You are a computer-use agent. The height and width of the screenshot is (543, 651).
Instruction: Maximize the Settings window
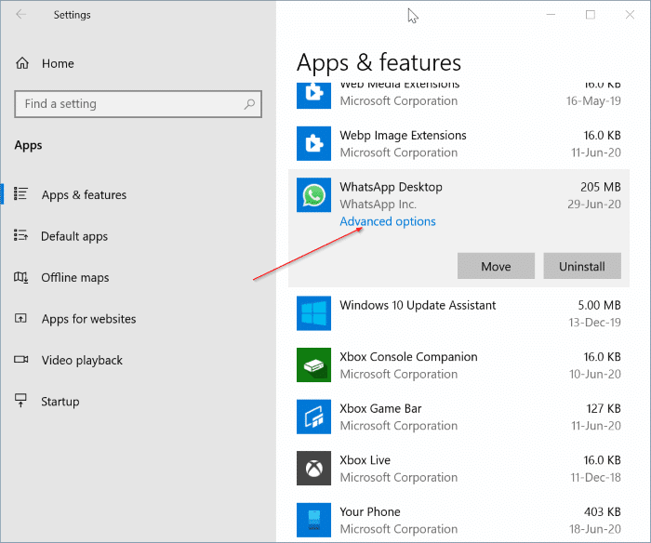pos(590,15)
